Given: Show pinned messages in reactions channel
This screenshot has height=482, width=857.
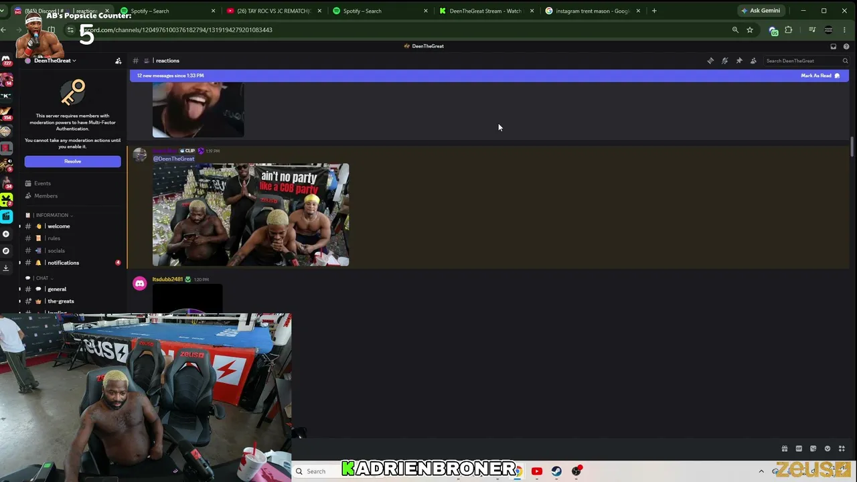Looking at the screenshot, I should pyautogui.click(x=739, y=61).
